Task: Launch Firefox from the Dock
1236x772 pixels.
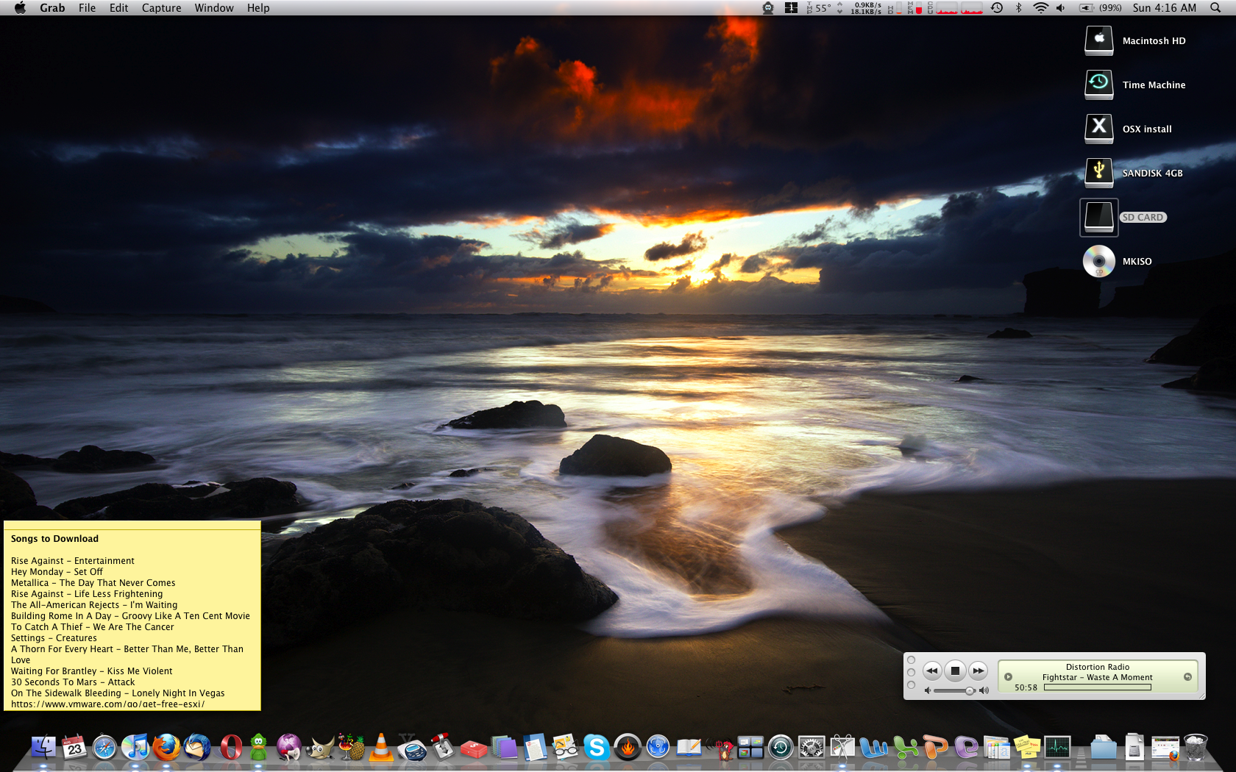Action: 166,748
